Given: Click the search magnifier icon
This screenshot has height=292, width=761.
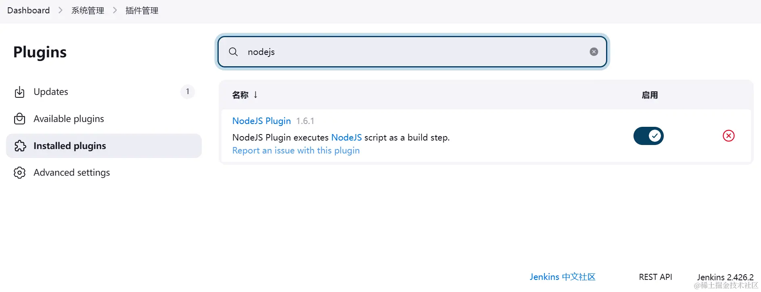Looking at the screenshot, I should (x=233, y=52).
